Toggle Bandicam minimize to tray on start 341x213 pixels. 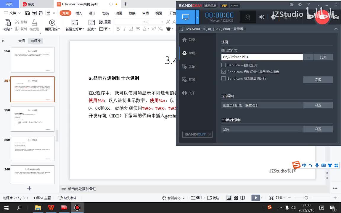(223, 72)
